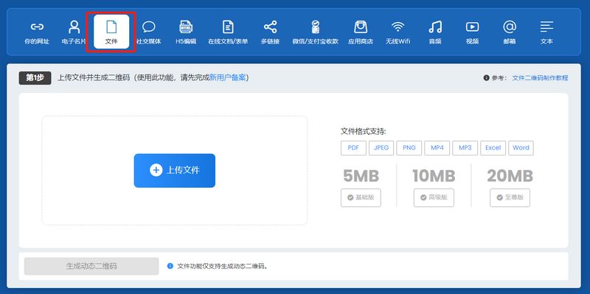Click the 上传文件 button
This screenshot has width=590, height=294.
175,170
